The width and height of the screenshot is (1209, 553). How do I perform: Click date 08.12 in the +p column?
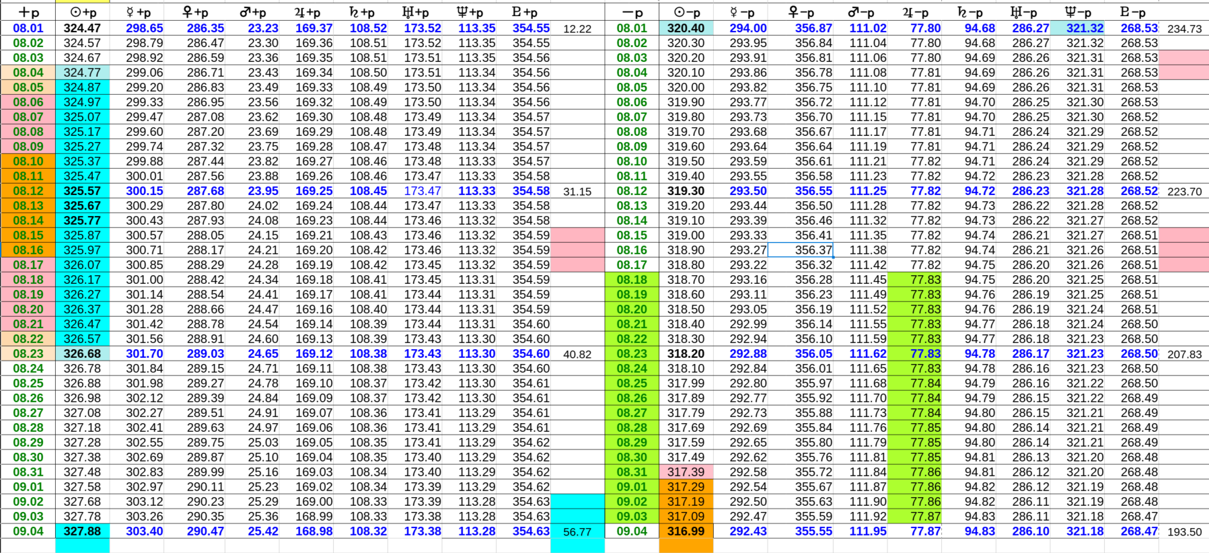coord(28,191)
